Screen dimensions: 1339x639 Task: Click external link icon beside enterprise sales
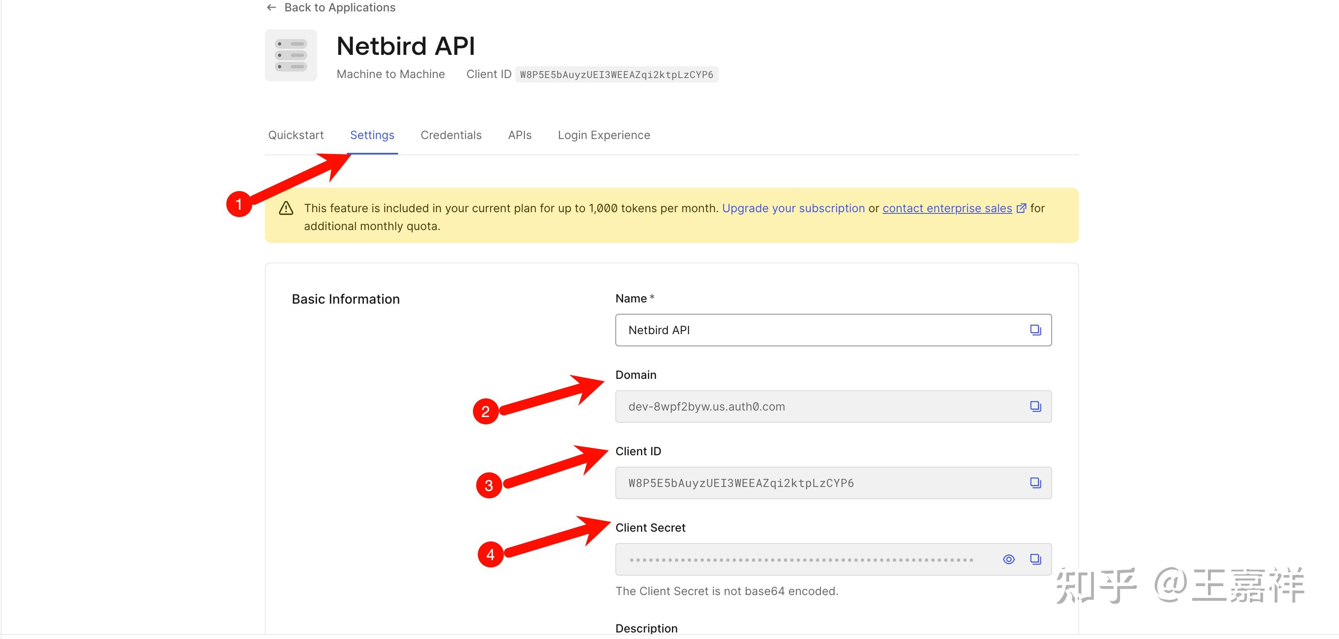point(1021,208)
